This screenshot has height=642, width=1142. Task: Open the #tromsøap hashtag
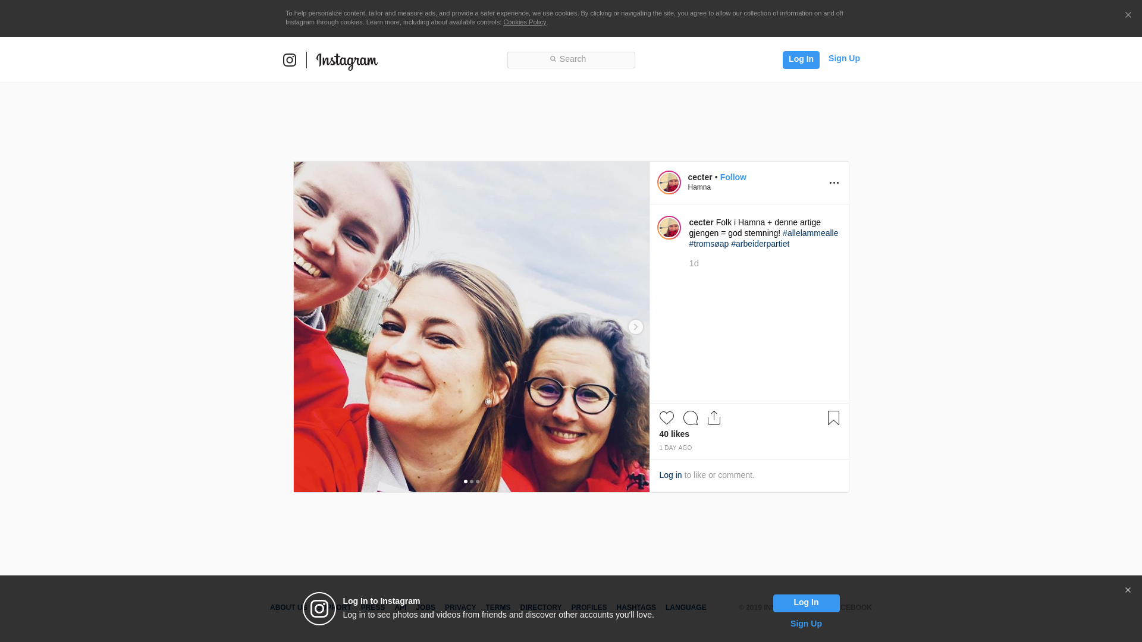(x=708, y=244)
